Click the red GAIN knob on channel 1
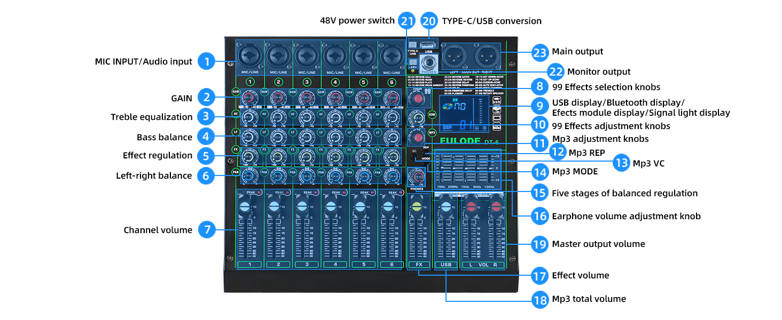 (x=249, y=98)
